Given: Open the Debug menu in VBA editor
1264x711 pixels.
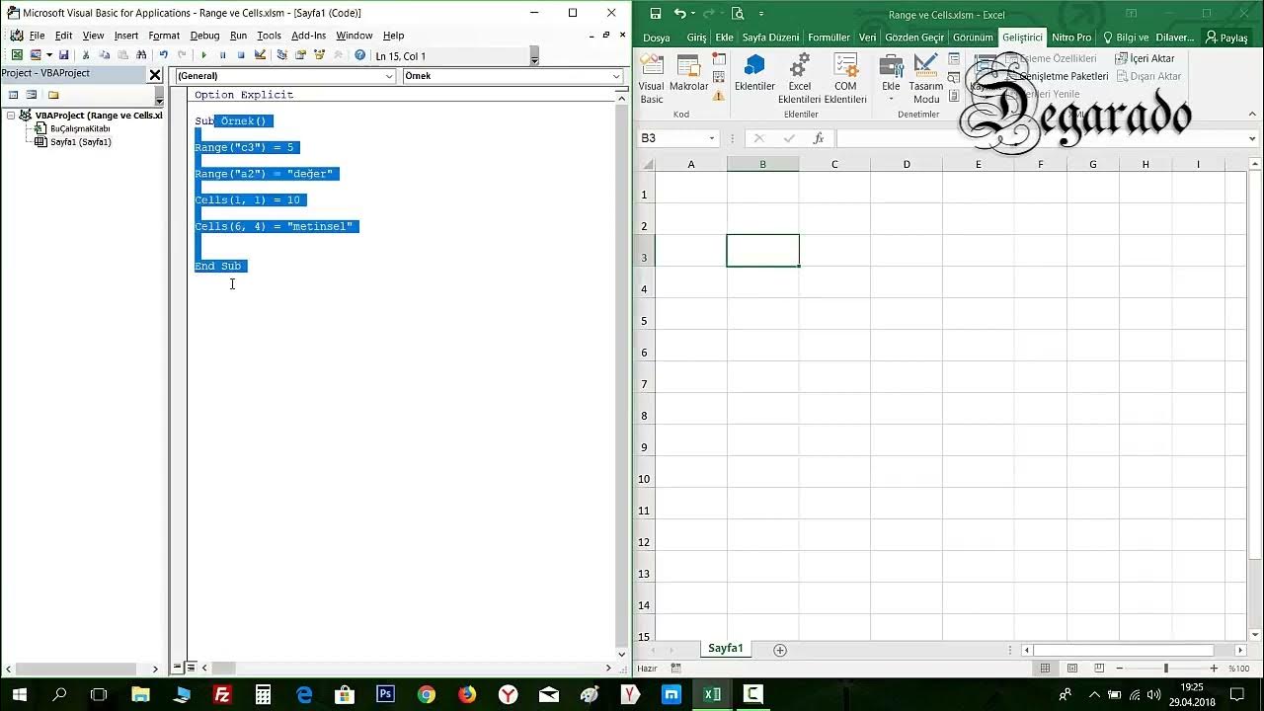Looking at the screenshot, I should pos(204,36).
